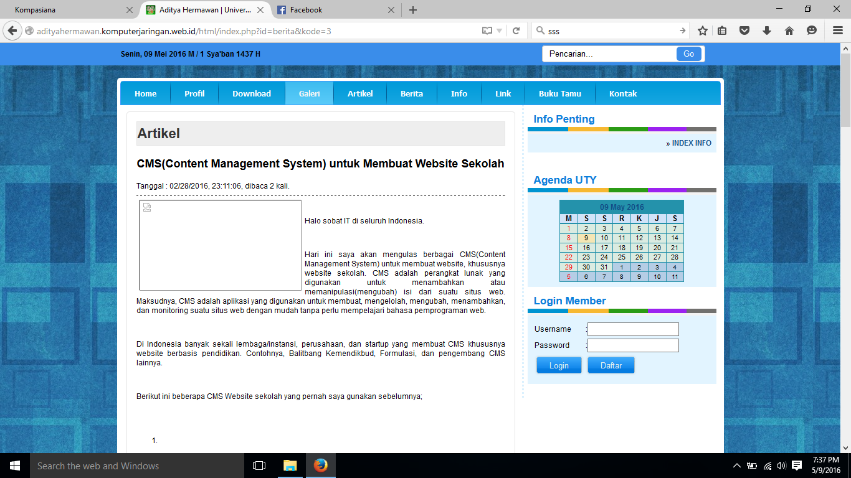The width and height of the screenshot is (851, 478).
Task: Click the search bar go arrow
Action: pos(683,30)
